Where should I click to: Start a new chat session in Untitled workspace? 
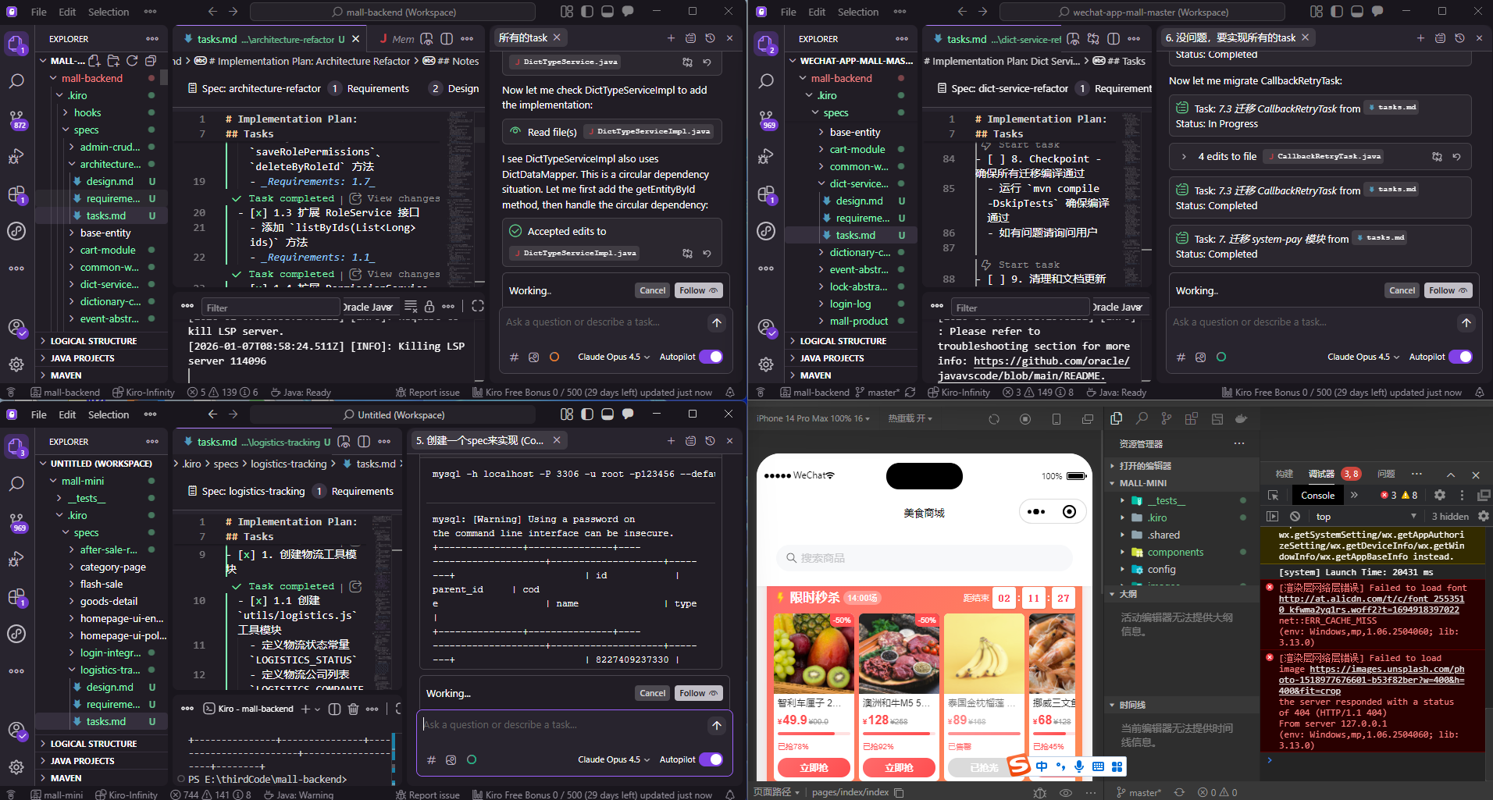coord(671,441)
